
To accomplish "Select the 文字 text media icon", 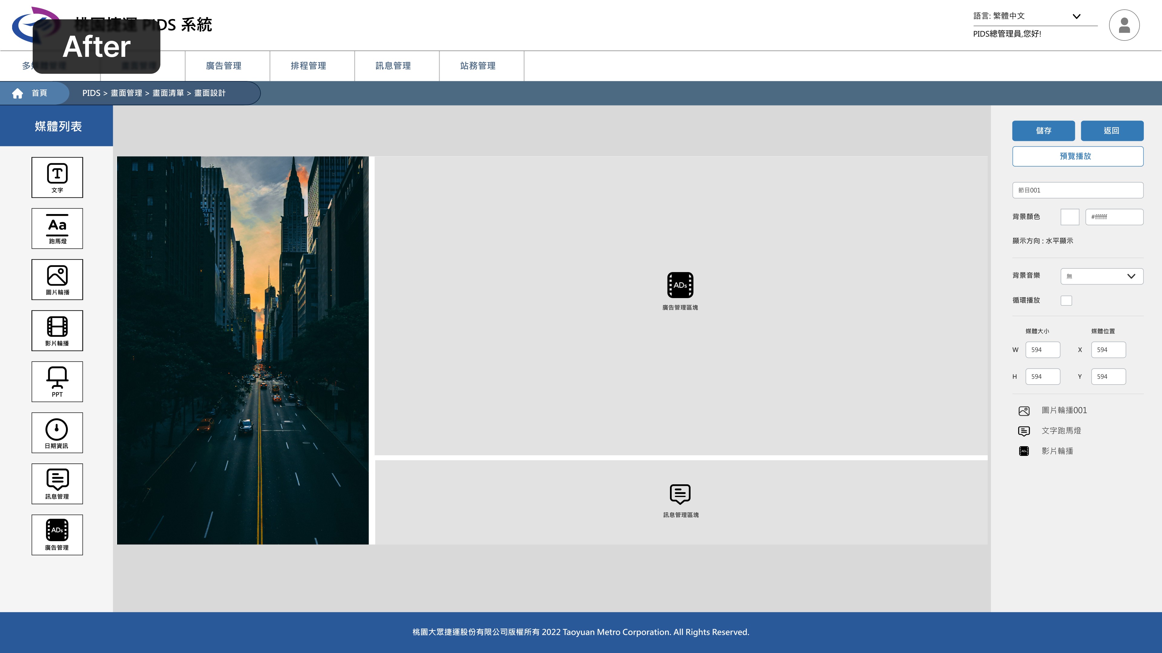I will tap(57, 177).
